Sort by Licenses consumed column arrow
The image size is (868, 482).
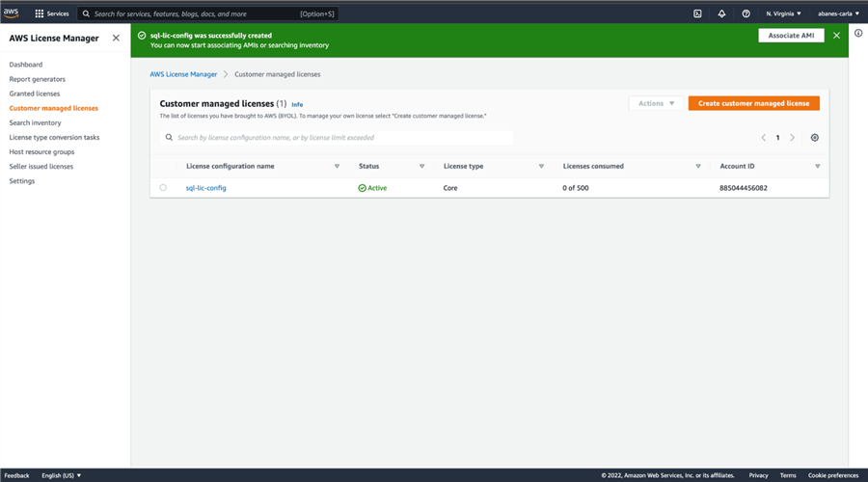[698, 166]
